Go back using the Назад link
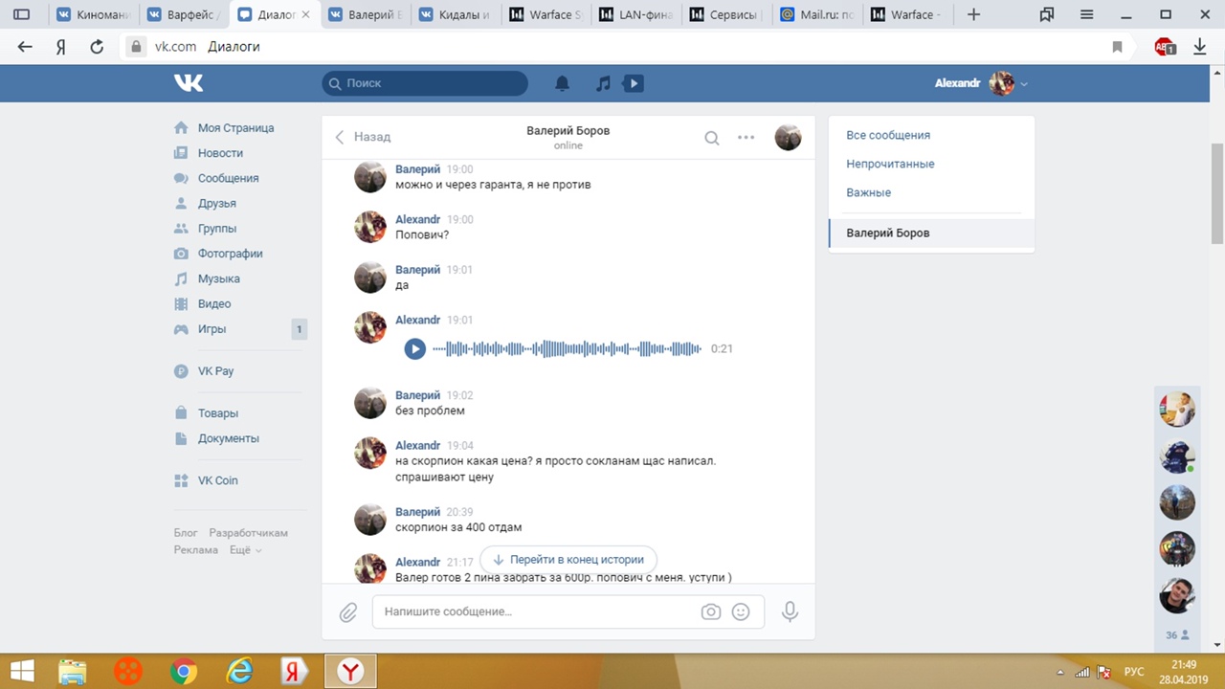This screenshot has height=689, width=1225. (364, 137)
